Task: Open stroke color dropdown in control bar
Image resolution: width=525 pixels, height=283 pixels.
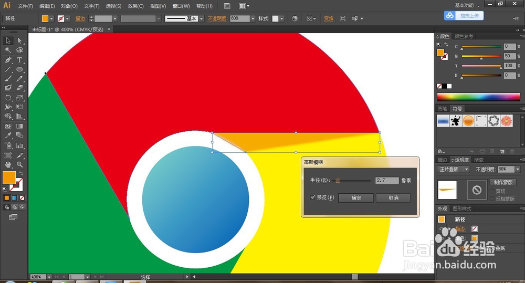Action: (x=67, y=19)
